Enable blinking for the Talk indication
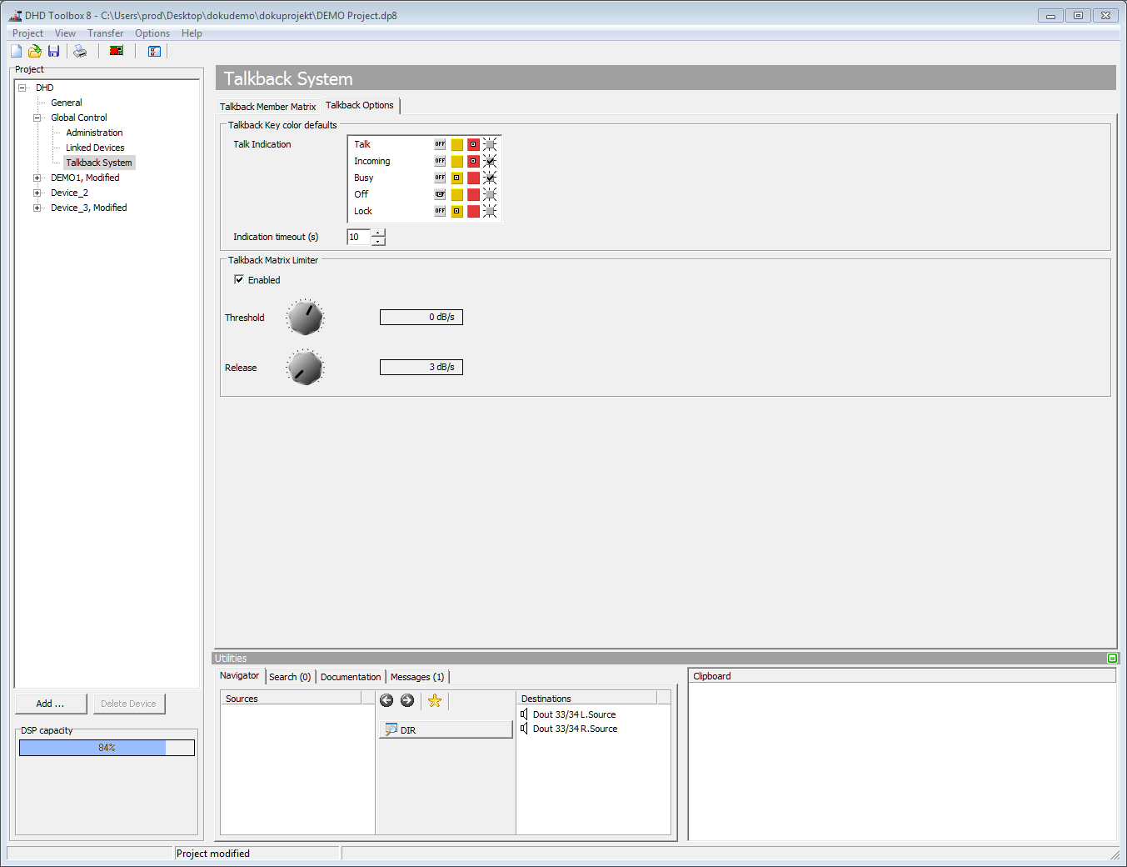This screenshot has height=867, width=1127. (x=490, y=143)
